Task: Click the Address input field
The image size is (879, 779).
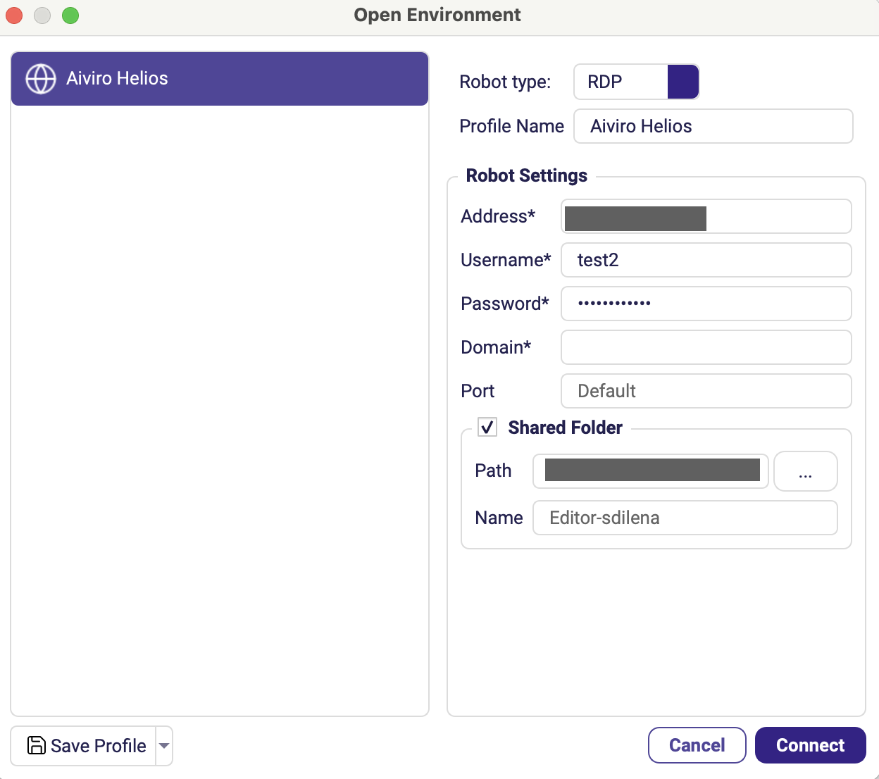Action: coord(706,216)
